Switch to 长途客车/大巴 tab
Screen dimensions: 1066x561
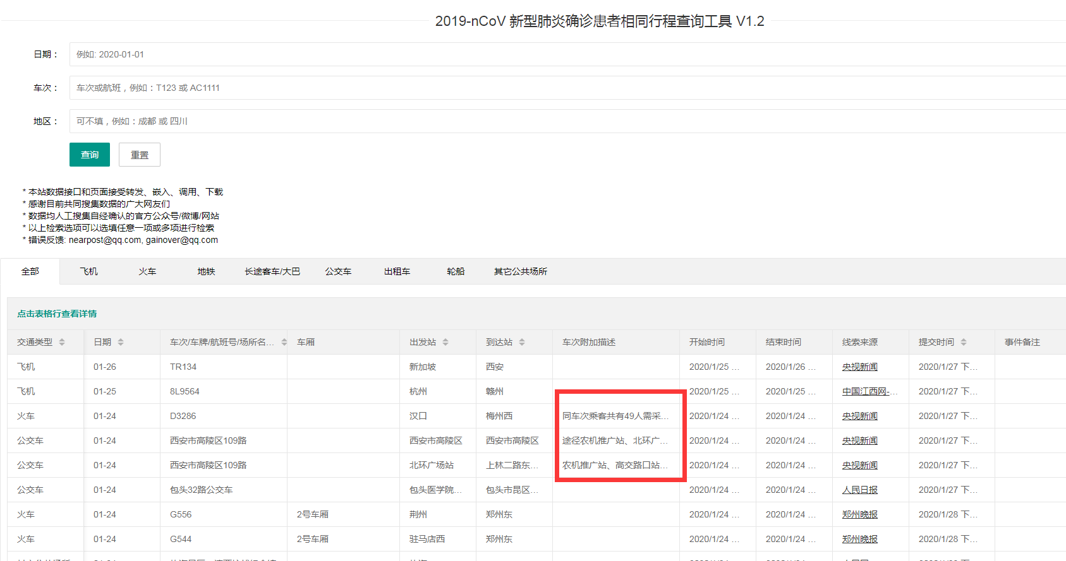click(x=272, y=271)
